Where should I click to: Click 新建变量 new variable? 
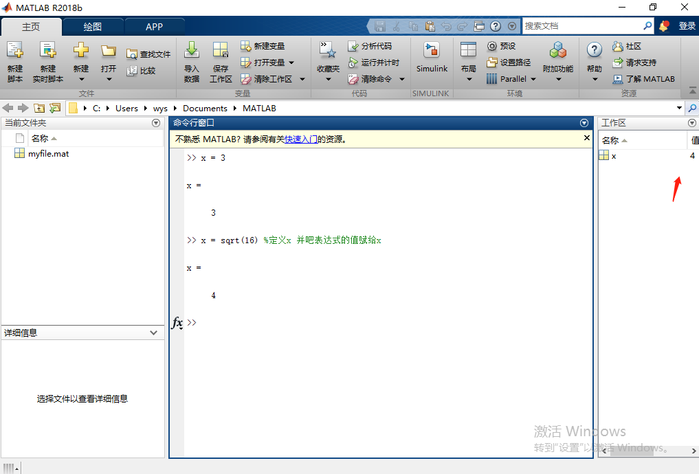262,46
